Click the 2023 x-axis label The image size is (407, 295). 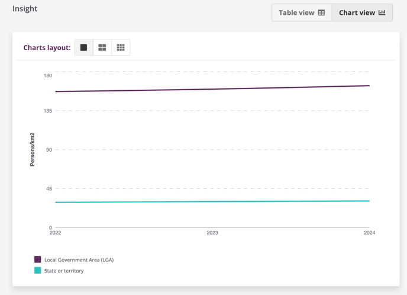212,233
